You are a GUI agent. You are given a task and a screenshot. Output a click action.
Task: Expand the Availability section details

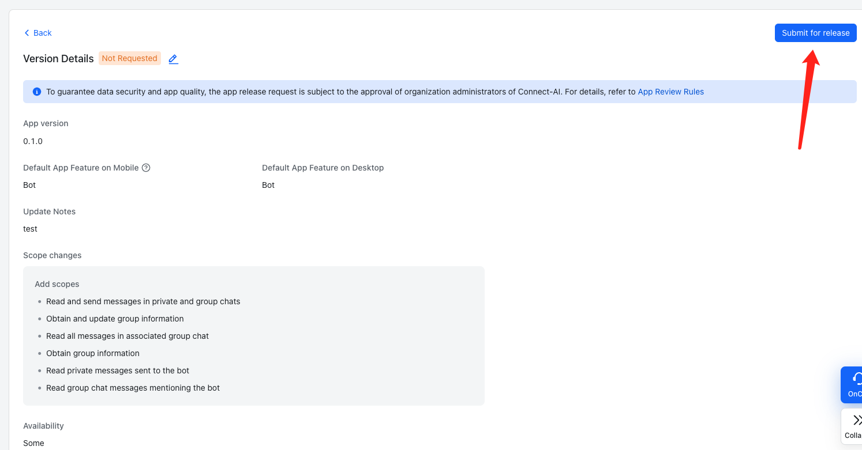pos(43,425)
